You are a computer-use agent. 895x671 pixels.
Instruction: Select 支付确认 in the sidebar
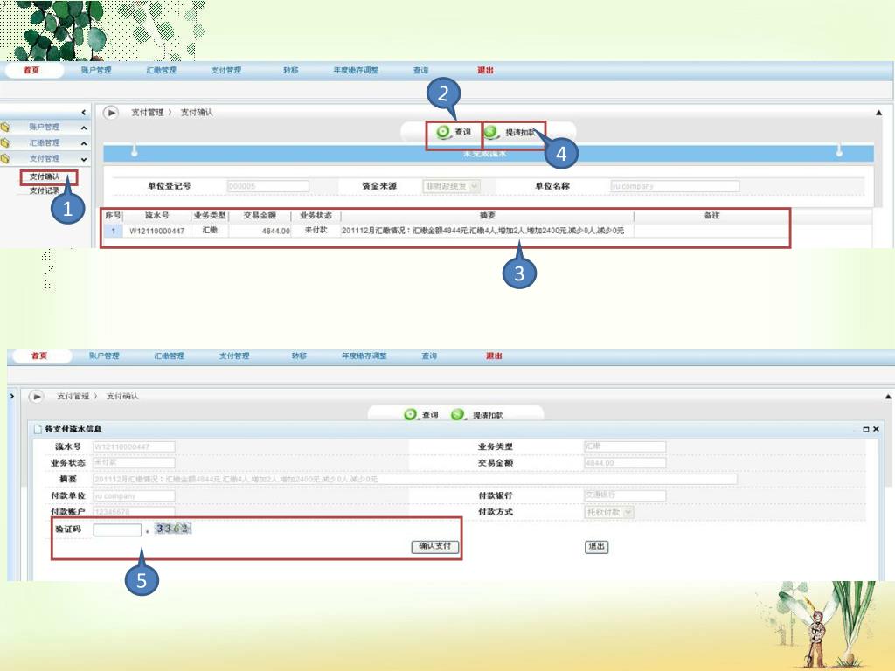[45, 176]
